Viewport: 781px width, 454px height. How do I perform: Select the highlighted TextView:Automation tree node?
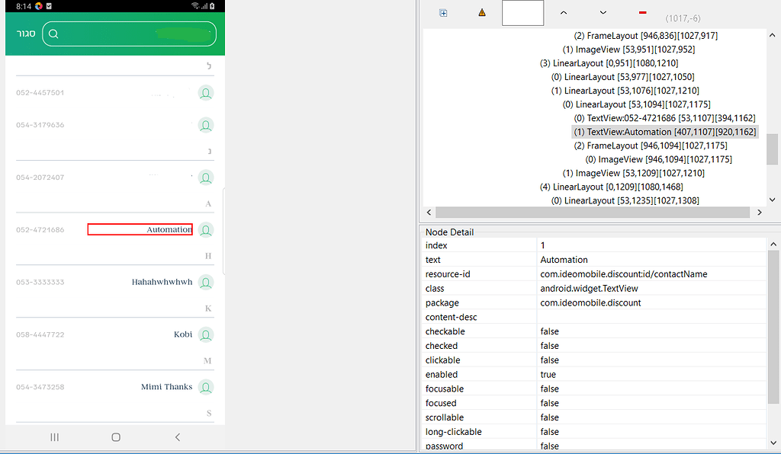pos(664,131)
